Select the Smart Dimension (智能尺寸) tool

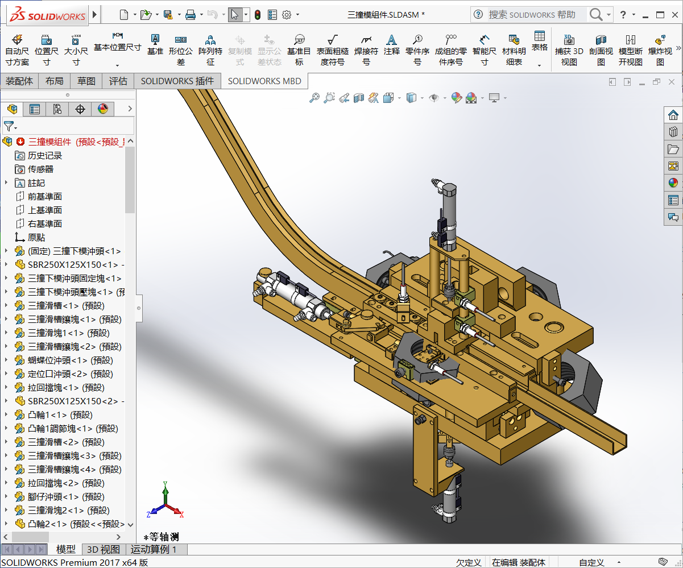click(484, 49)
